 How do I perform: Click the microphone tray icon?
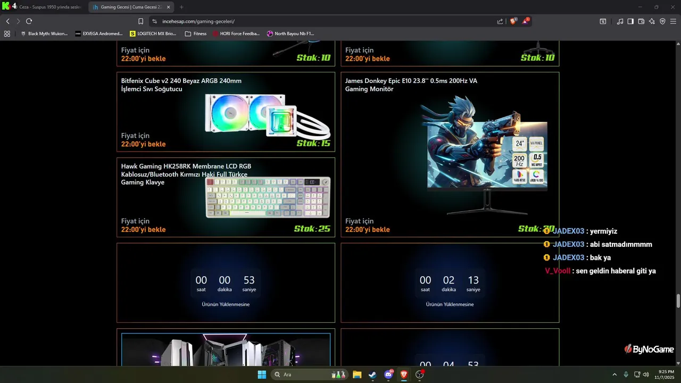[626, 374]
